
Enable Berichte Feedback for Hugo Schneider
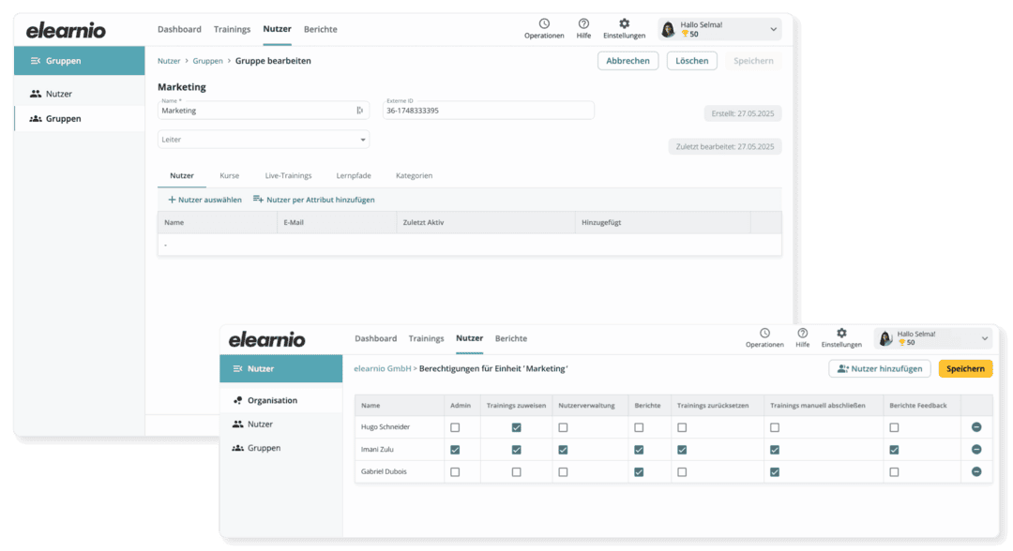(894, 427)
